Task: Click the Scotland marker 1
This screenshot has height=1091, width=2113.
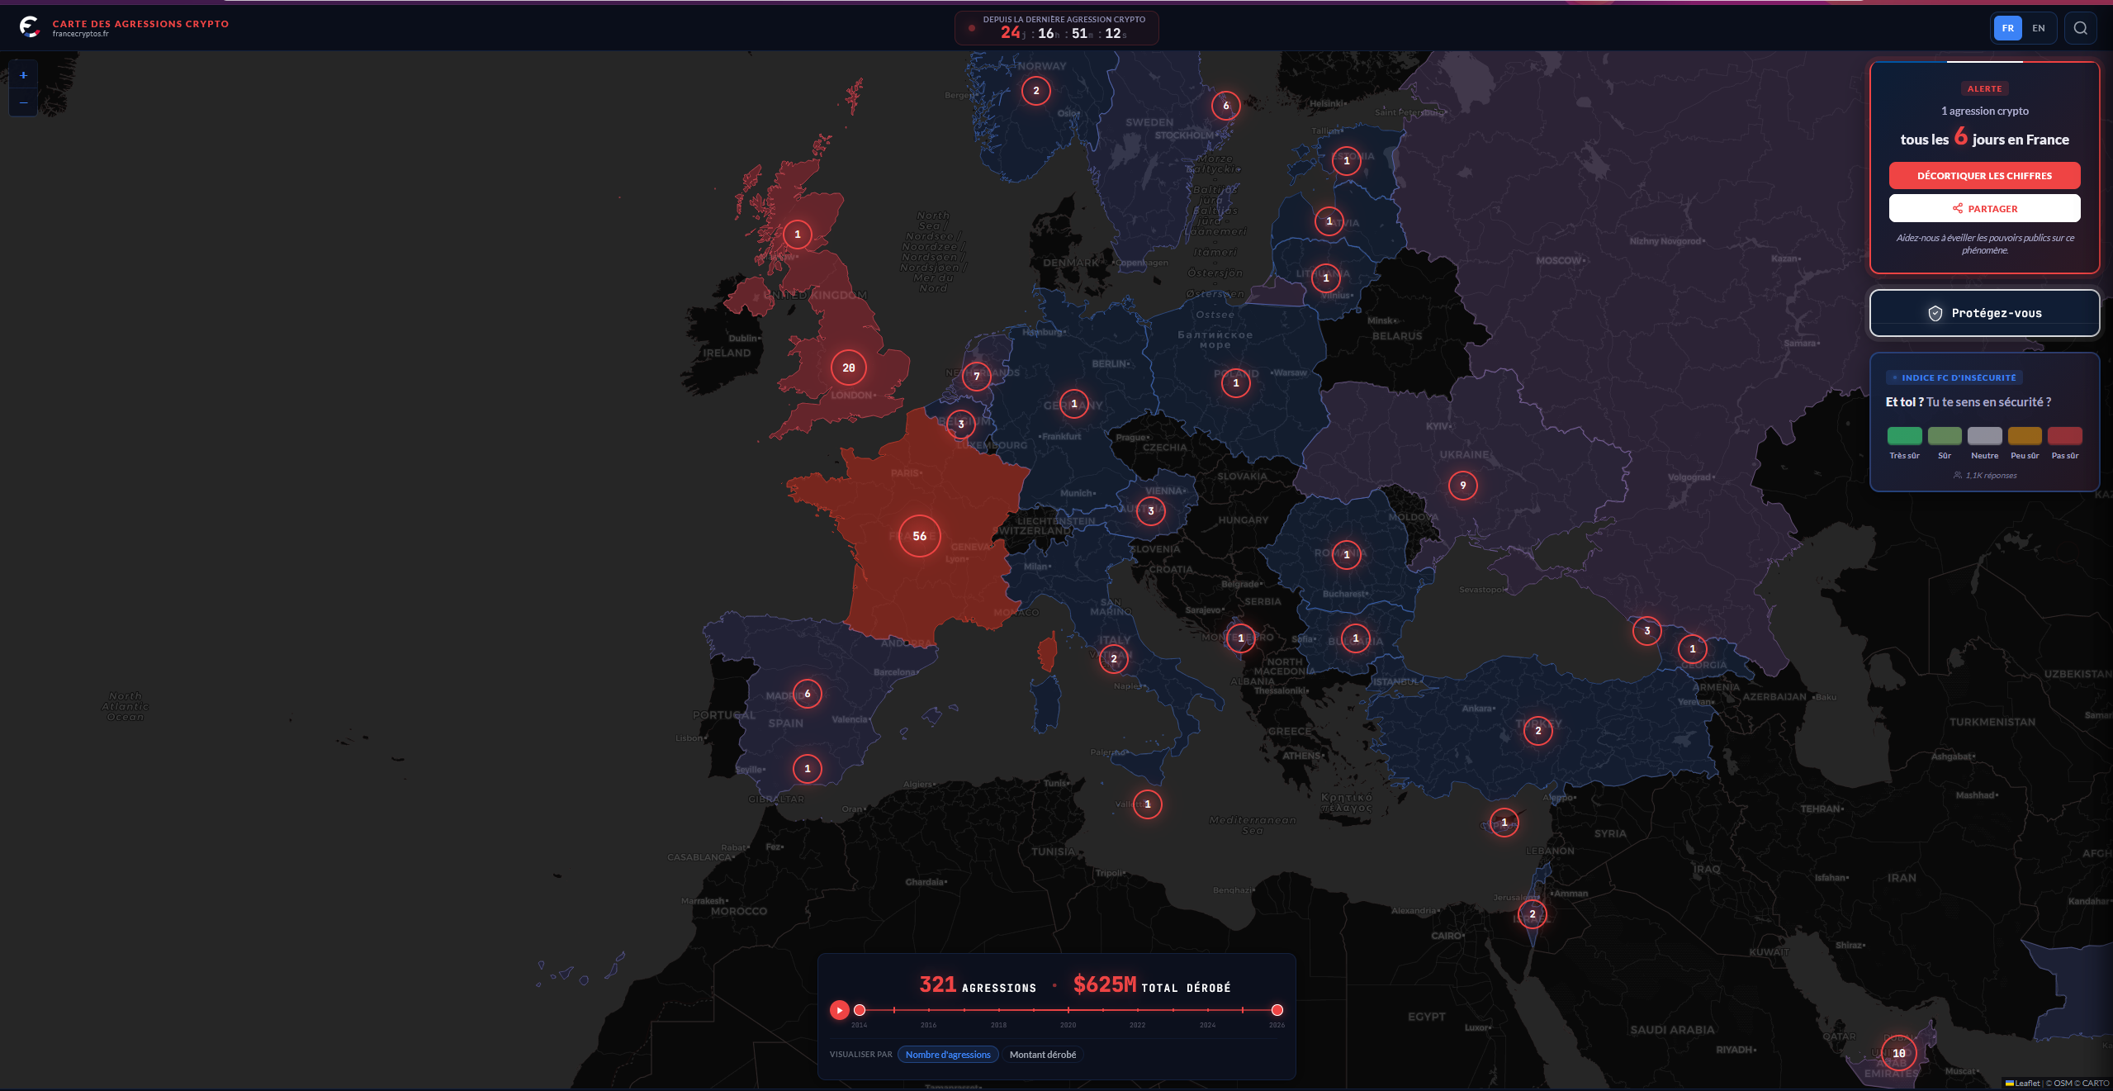Action: [x=797, y=235]
